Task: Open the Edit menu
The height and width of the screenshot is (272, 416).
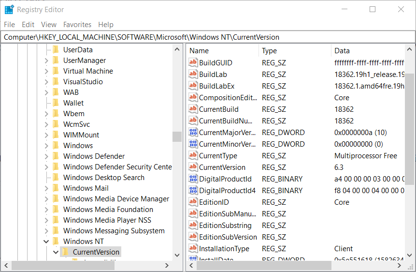Action: (28, 25)
